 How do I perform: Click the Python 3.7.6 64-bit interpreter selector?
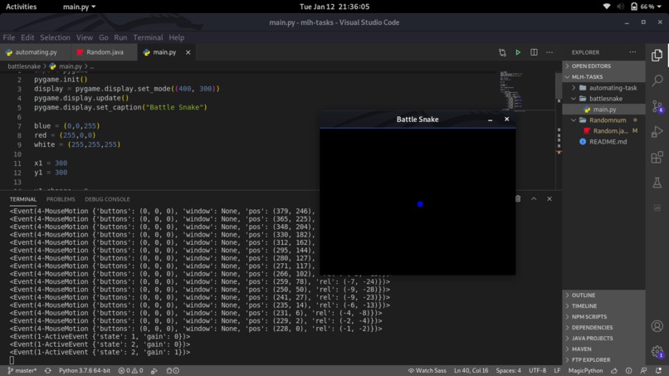click(x=85, y=370)
